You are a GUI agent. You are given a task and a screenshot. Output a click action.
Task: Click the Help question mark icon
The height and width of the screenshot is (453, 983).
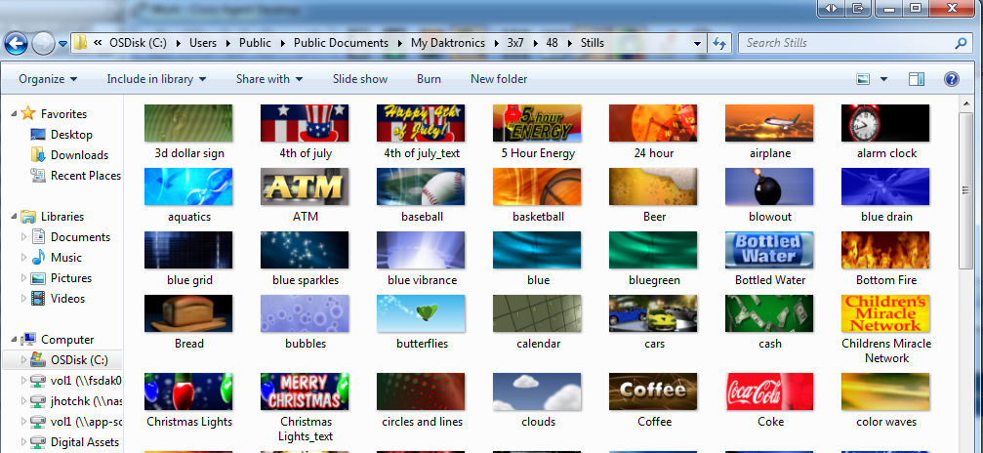point(951,79)
